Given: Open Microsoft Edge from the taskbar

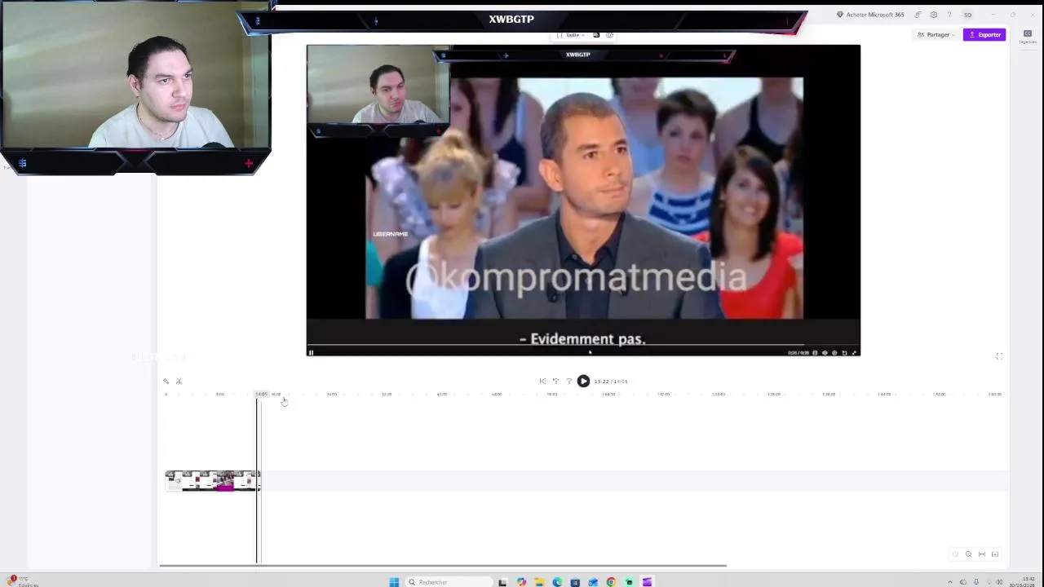Looking at the screenshot, I should point(557,582).
